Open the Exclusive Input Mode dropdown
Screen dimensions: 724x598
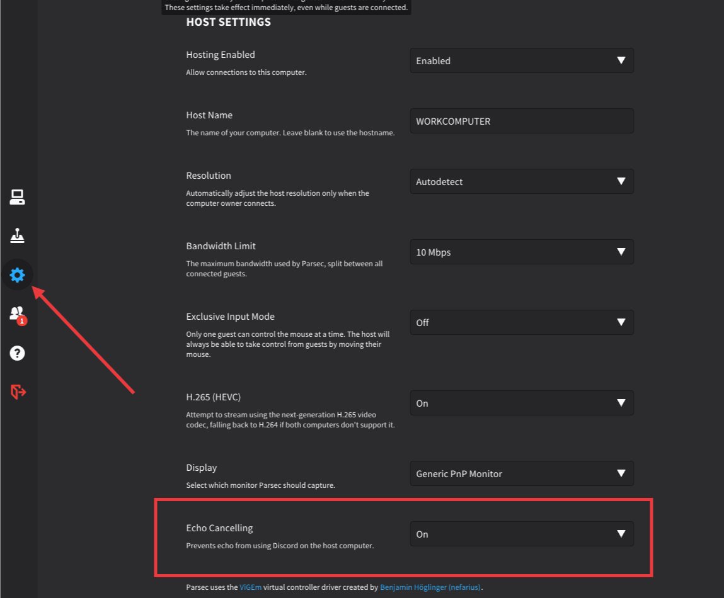pos(521,323)
